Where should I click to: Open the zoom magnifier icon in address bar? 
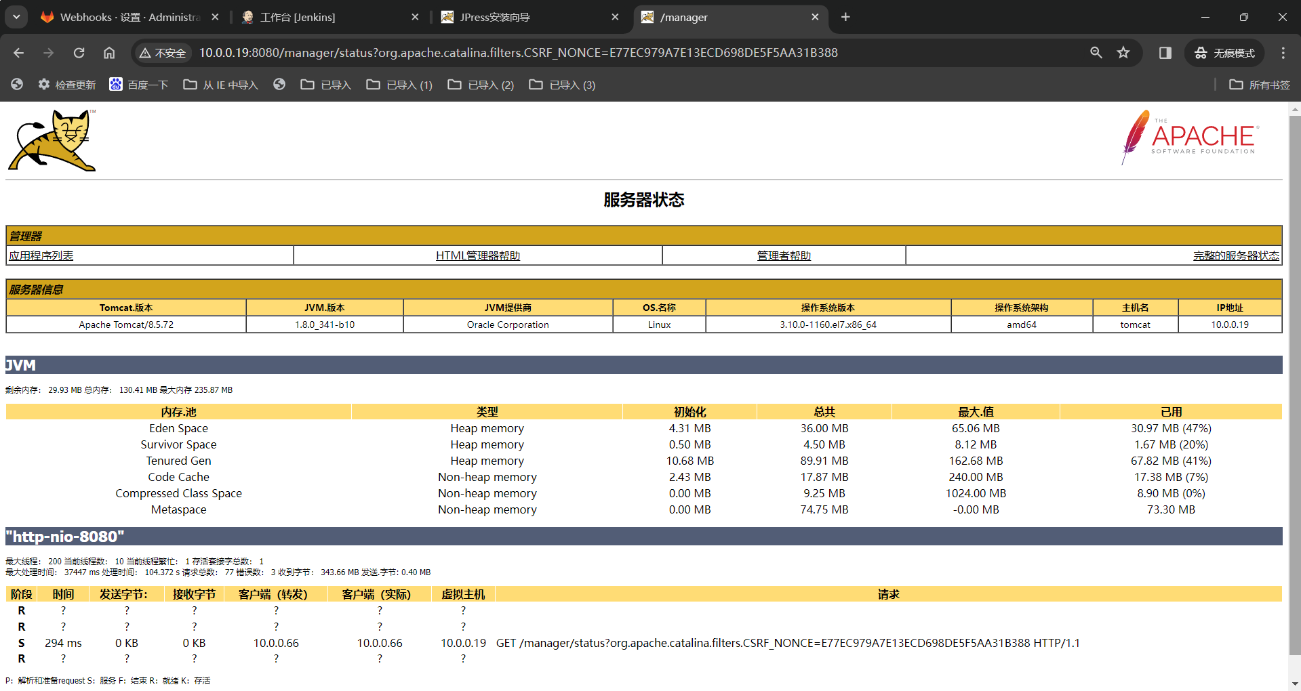[x=1096, y=53]
